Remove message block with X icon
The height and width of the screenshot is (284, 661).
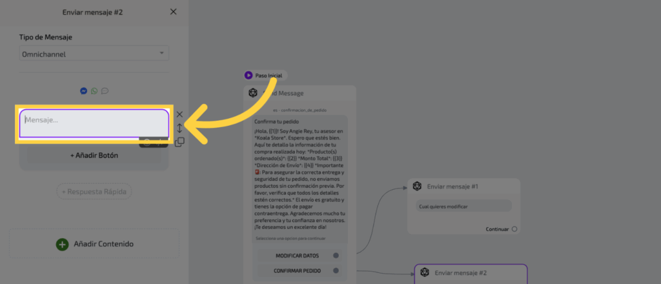pos(179,114)
